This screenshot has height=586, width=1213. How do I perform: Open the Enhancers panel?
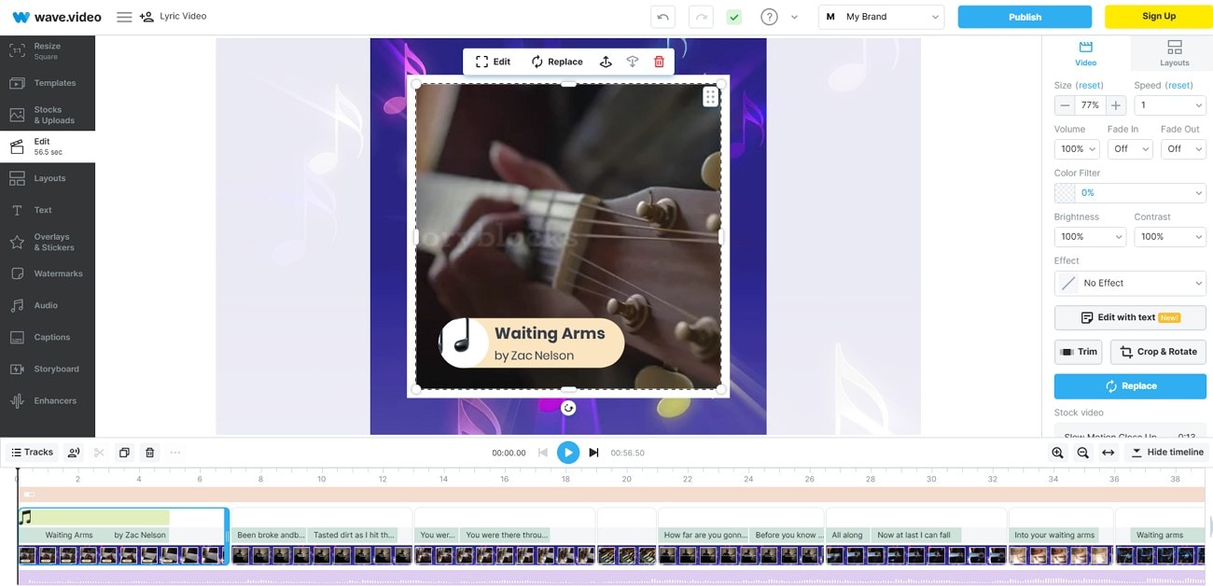click(x=48, y=400)
